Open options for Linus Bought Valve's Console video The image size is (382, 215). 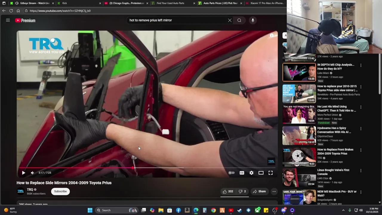click(361, 171)
